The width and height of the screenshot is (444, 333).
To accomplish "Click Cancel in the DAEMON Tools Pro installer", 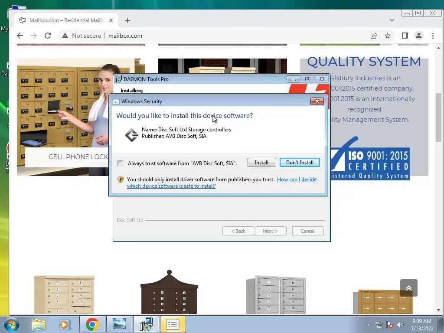I will point(307,231).
